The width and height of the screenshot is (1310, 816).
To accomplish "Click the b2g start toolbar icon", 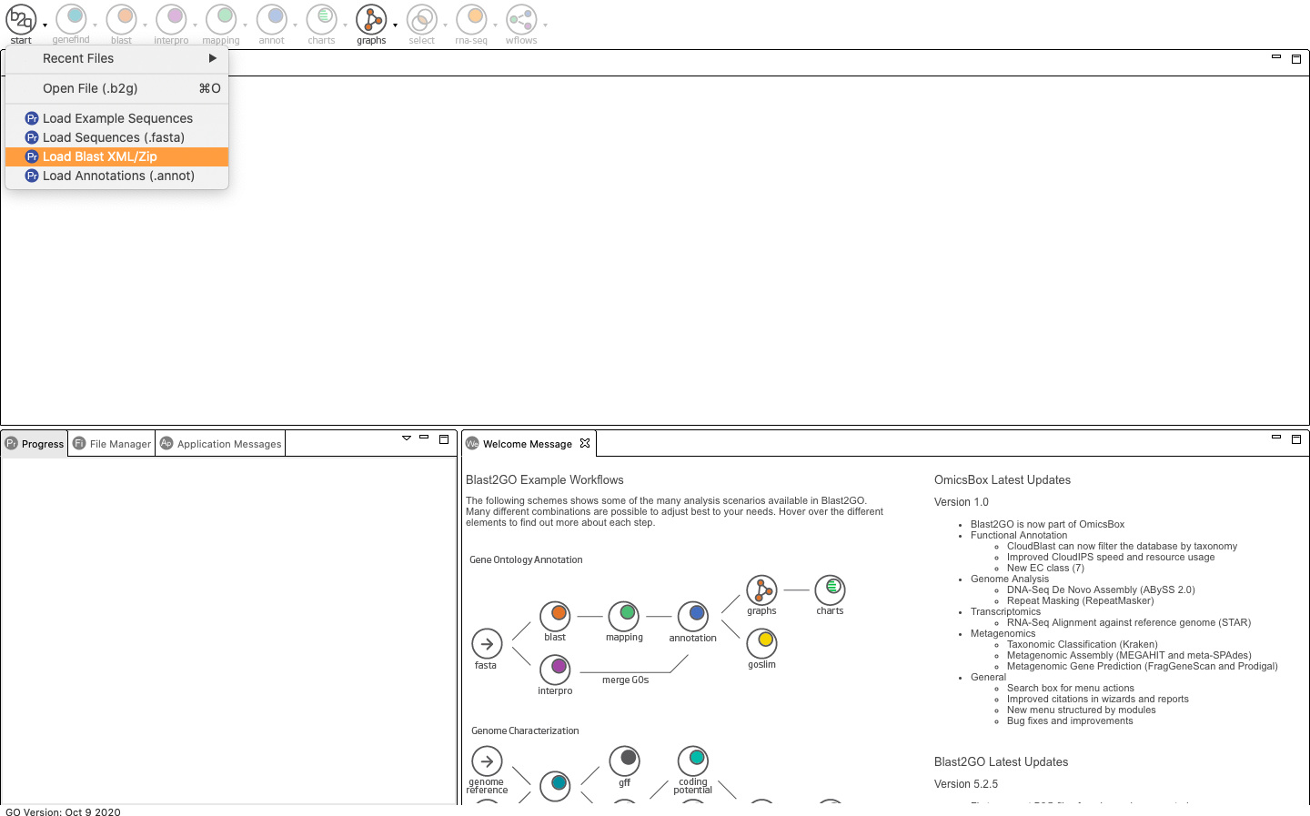I will point(21,19).
